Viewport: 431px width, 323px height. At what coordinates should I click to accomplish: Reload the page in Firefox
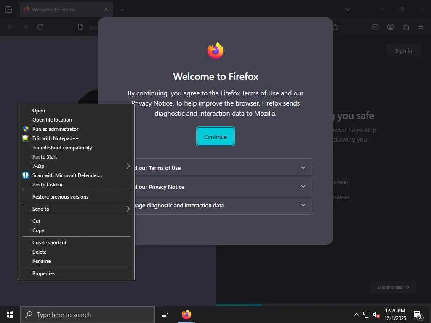[x=40, y=27]
